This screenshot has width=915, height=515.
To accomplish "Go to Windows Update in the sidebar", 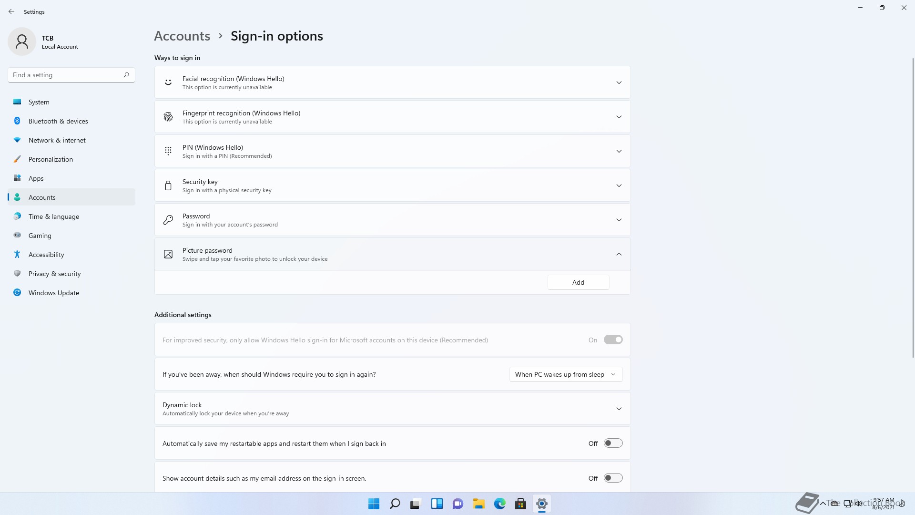I will [53, 293].
